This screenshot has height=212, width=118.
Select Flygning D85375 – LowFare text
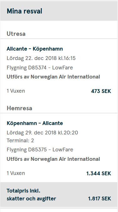[40, 149]
